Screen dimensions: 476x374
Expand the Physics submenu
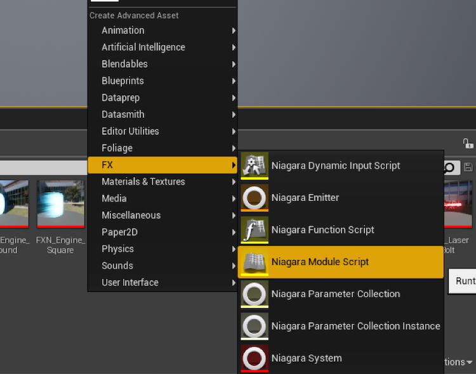[162, 249]
